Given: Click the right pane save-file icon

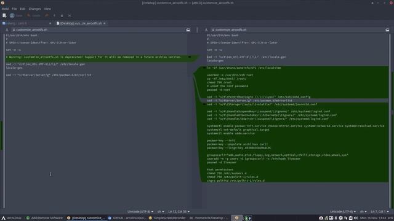Looking at the screenshot, I should click(x=206, y=30).
